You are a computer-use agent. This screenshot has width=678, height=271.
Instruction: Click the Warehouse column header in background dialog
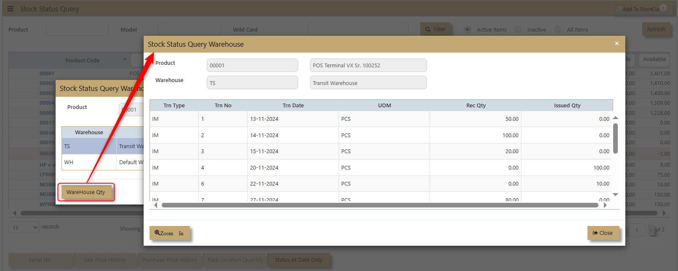89,132
